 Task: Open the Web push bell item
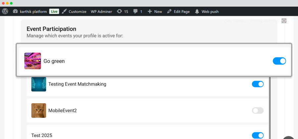pos(207,12)
